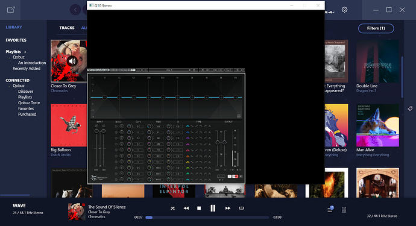Open Qobuz Taste section
416x226 pixels.
pos(29,102)
